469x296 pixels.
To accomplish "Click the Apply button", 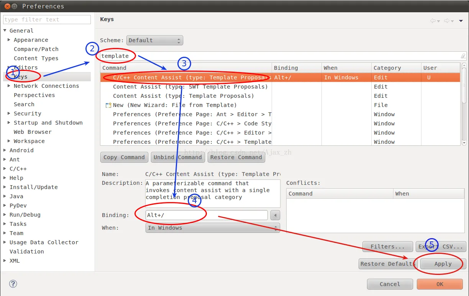I will pos(443,264).
